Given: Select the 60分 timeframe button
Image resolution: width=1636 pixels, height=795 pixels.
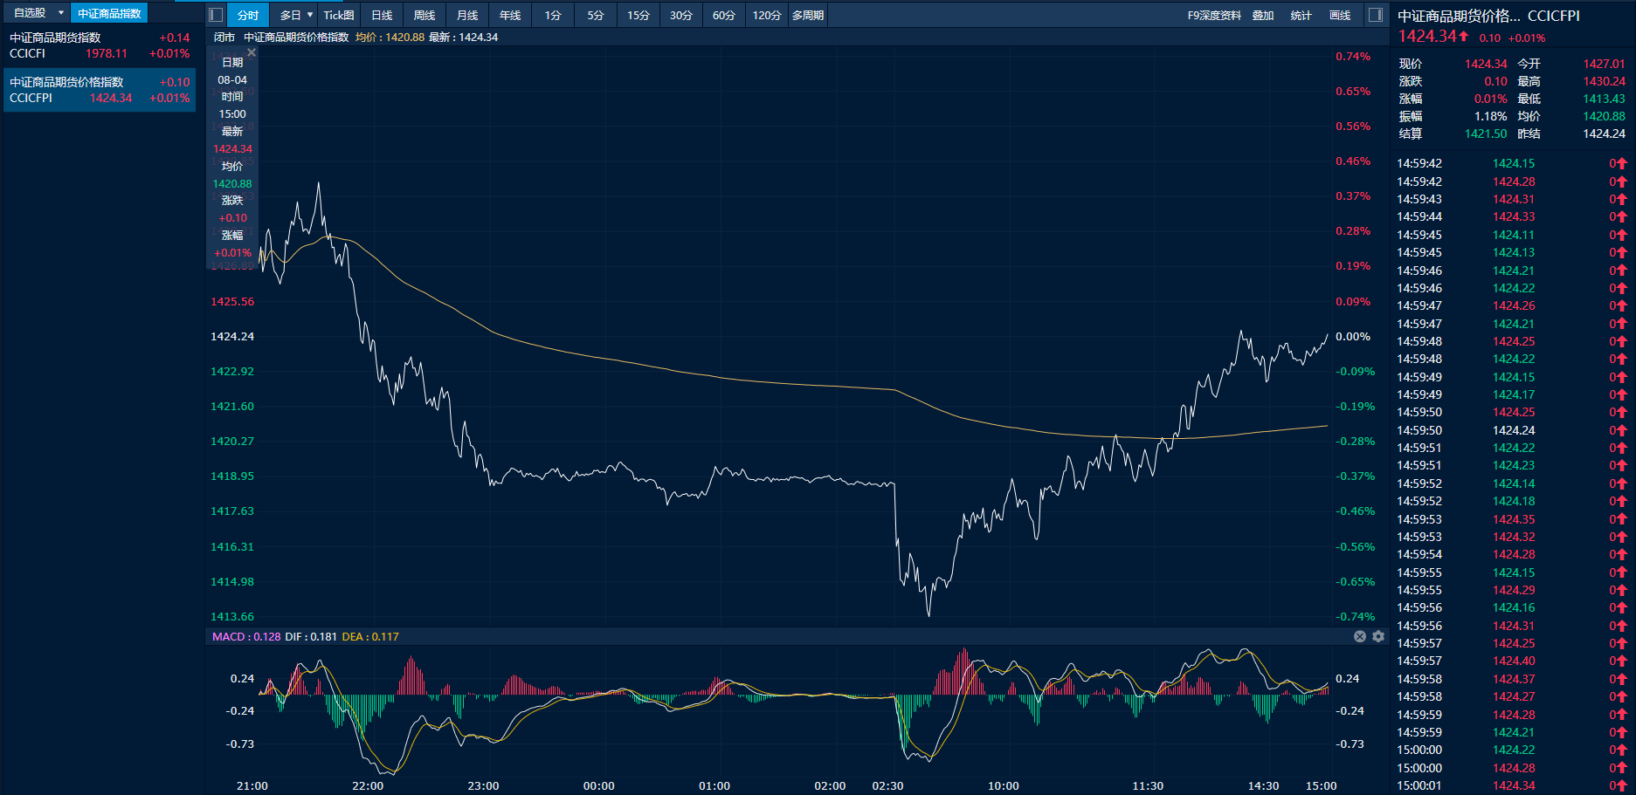Looking at the screenshot, I should [x=723, y=15].
